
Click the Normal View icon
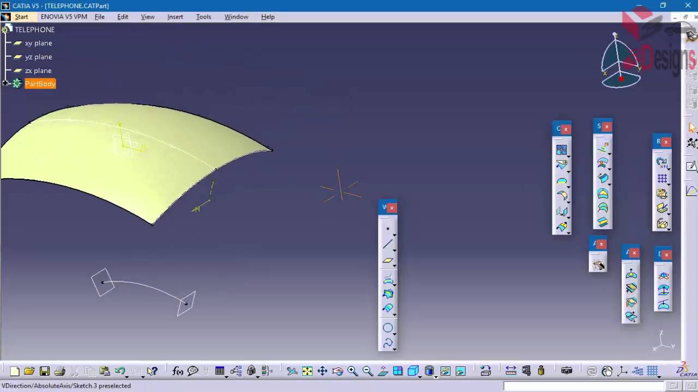point(383,371)
